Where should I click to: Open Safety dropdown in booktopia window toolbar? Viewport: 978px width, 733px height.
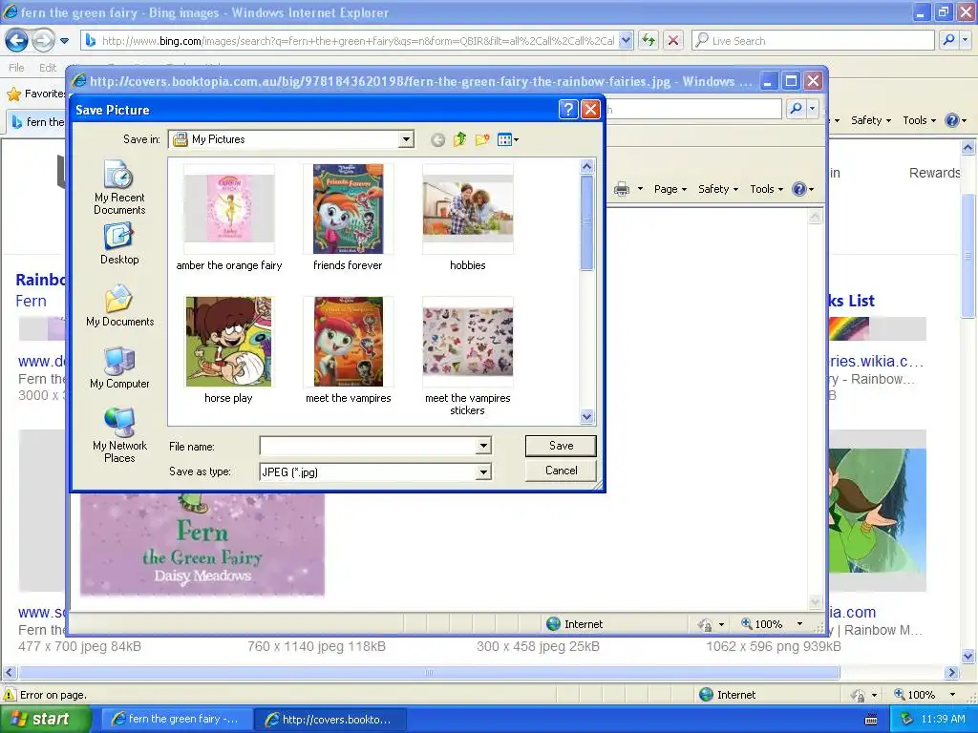pyautogui.click(x=718, y=189)
